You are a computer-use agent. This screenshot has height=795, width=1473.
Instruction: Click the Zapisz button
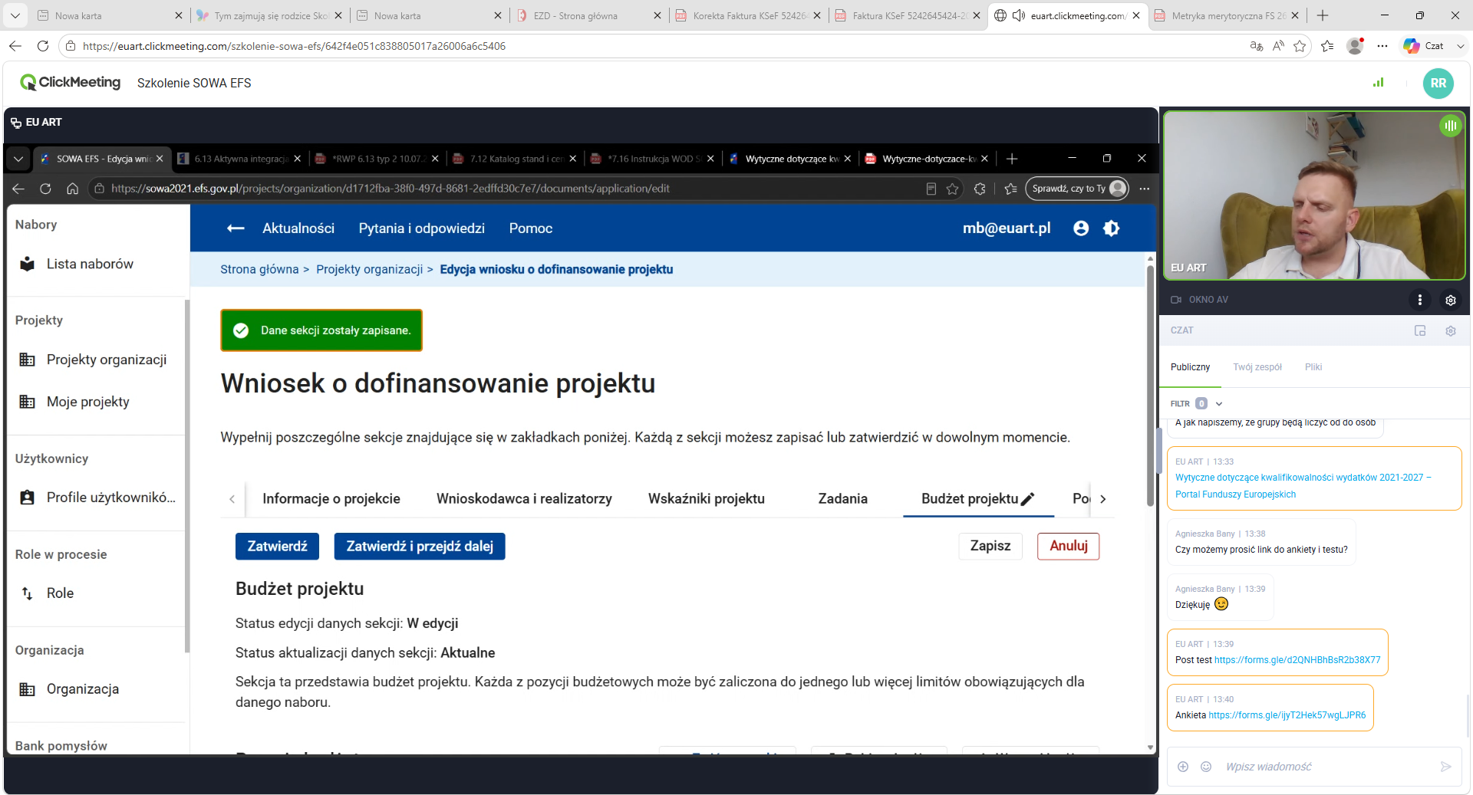[x=990, y=547]
